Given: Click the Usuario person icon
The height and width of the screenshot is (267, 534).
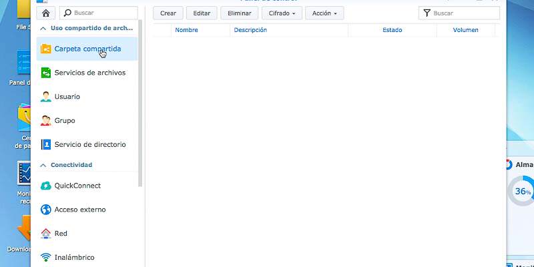Looking at the screenshot, I should [45, 96].
